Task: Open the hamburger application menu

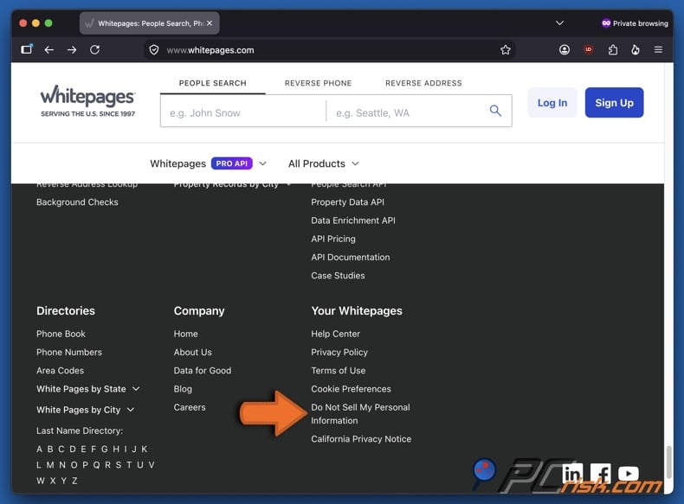Action: point(658,49)
